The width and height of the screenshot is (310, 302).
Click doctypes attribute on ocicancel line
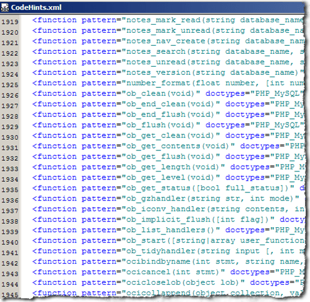(x=250, y=272)
